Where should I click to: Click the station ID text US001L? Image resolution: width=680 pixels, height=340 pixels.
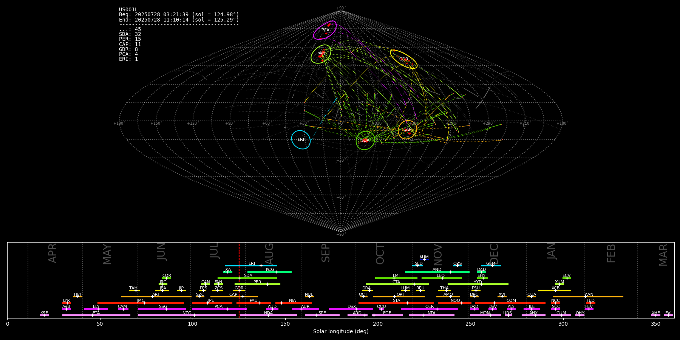click(x=128, y=10)
